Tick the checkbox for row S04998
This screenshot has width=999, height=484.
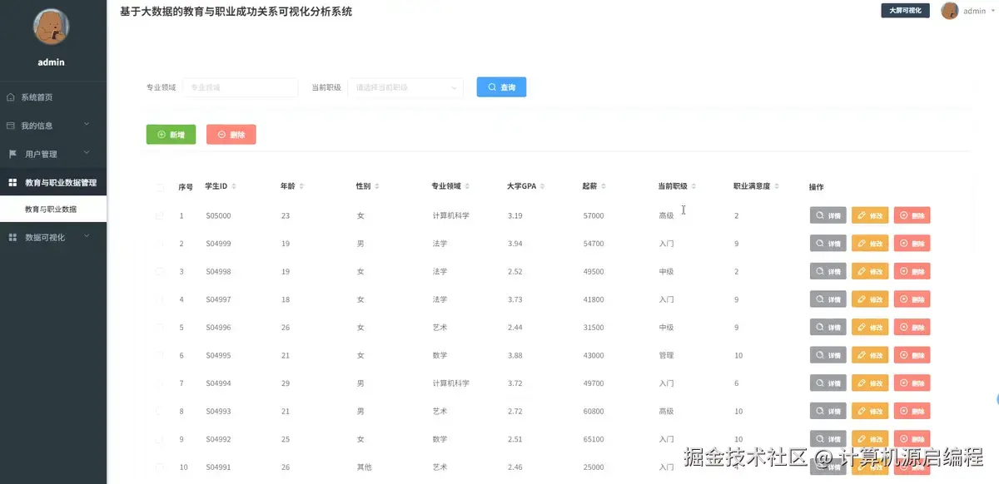tap(160, 271)
